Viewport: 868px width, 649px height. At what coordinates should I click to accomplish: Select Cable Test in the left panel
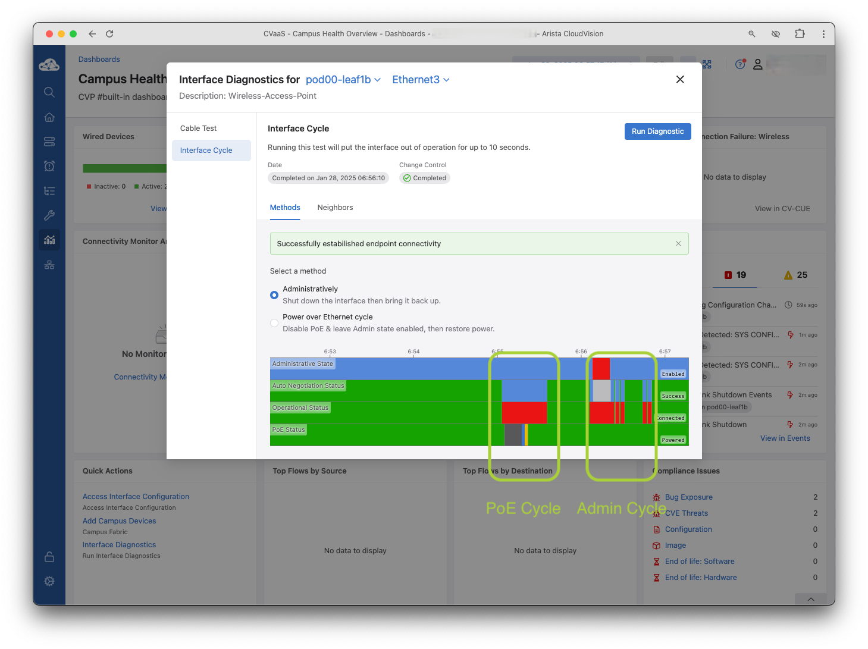pos(199,128)
